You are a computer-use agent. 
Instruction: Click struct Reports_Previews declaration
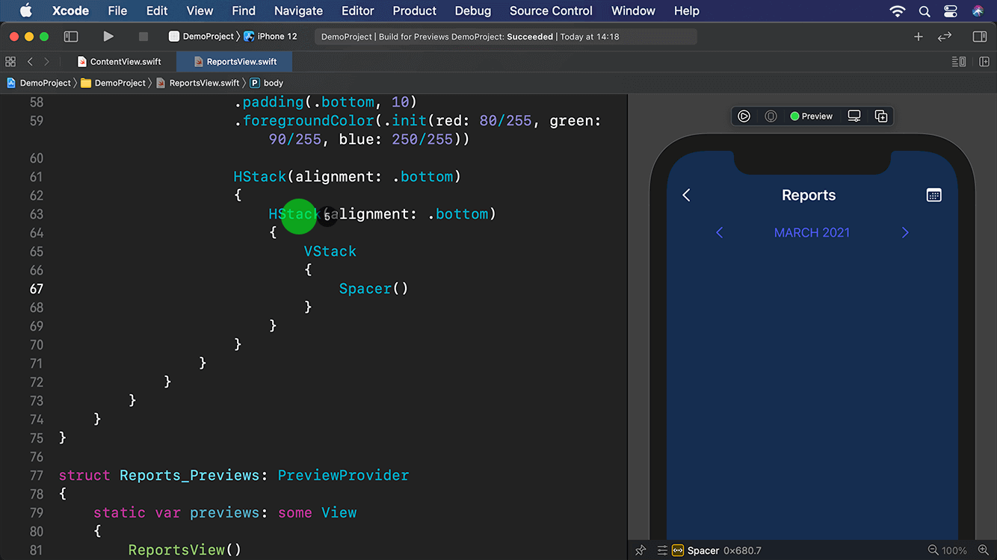(x=161, y=476)
